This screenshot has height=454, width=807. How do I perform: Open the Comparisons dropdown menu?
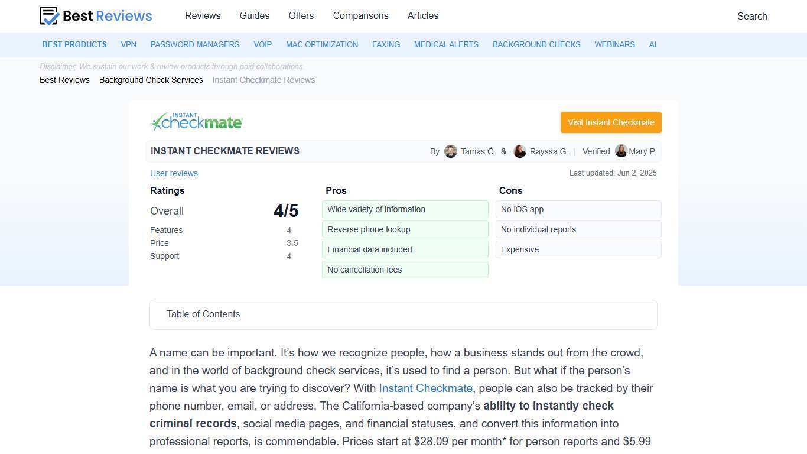360,16
